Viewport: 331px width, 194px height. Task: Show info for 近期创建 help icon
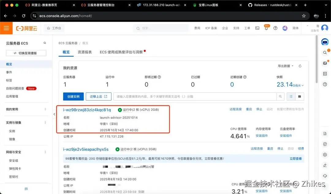[245, 77]
